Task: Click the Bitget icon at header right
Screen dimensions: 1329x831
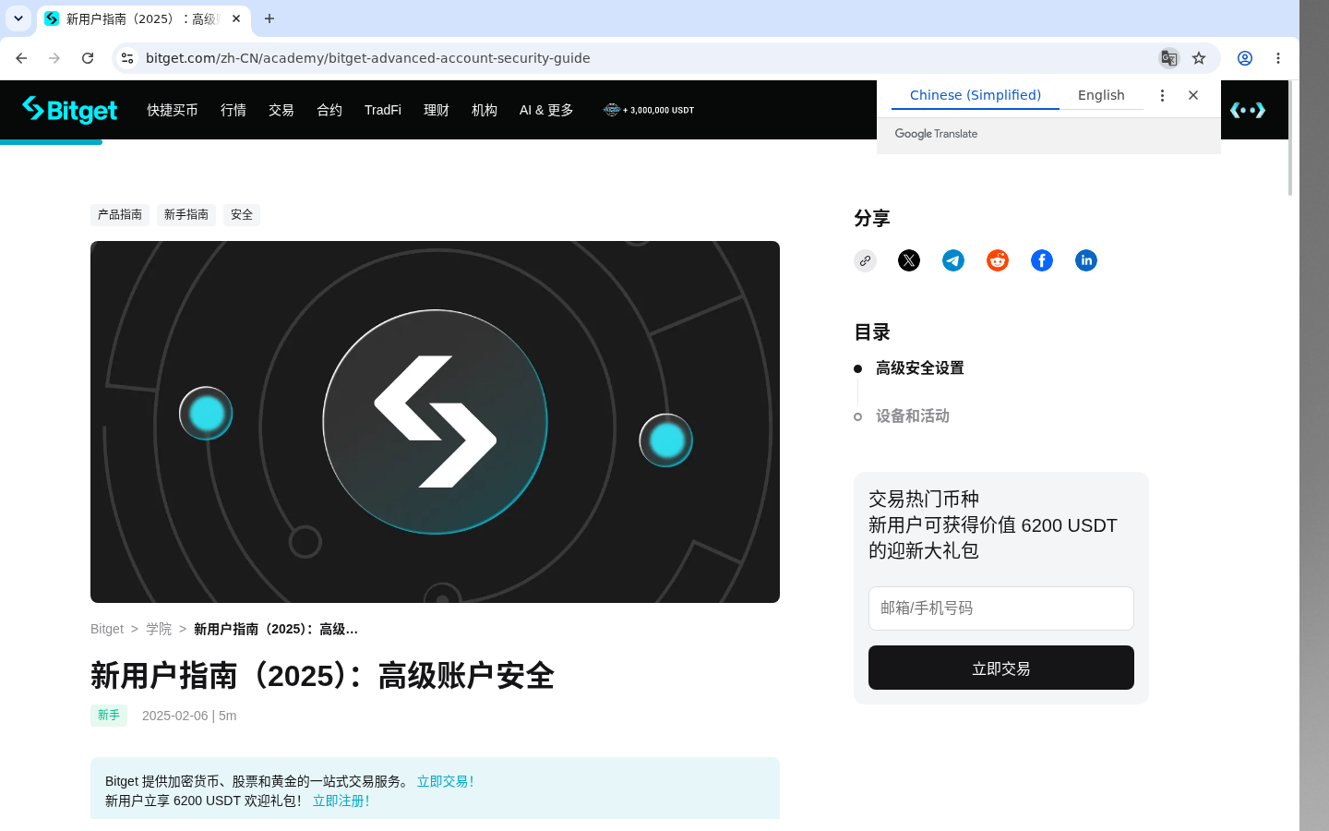Action: (1248, 110)
